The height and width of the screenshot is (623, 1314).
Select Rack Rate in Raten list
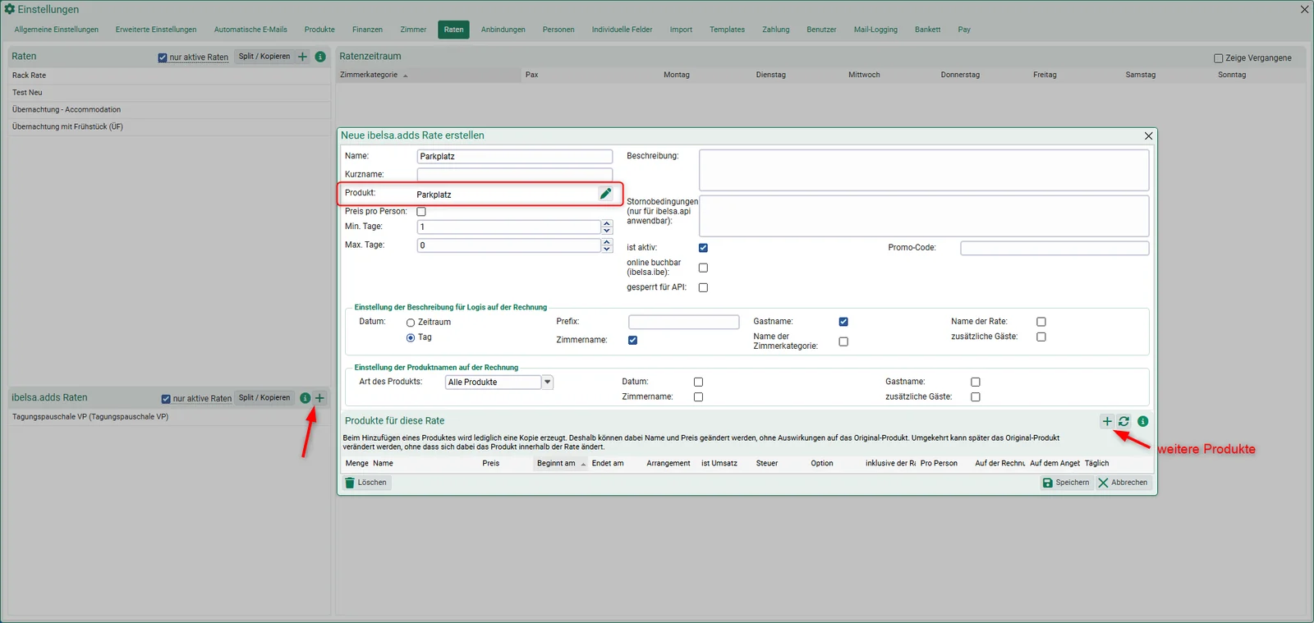[169, 76]
